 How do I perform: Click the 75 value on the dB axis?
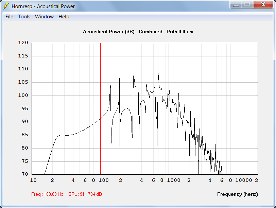pyautogui.click(x=25, y=161)
